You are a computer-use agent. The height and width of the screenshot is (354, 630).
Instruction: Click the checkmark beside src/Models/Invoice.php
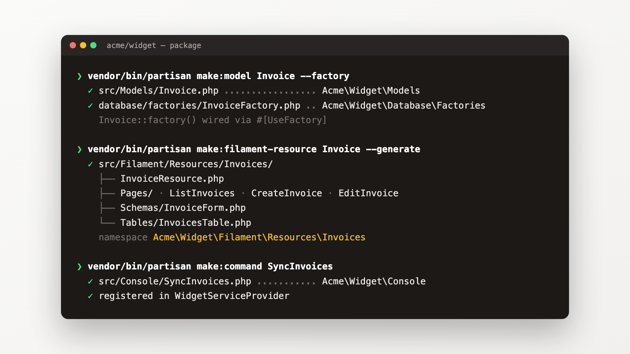pyautogui.click(x=91, y=91)
